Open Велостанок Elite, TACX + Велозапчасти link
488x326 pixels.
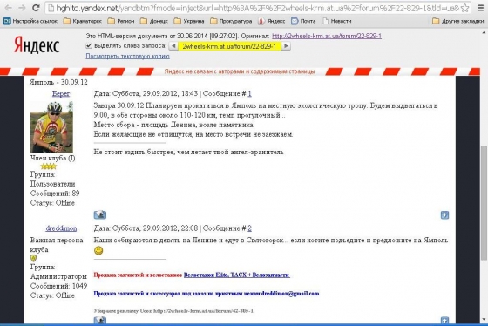[x=237, y=275]
